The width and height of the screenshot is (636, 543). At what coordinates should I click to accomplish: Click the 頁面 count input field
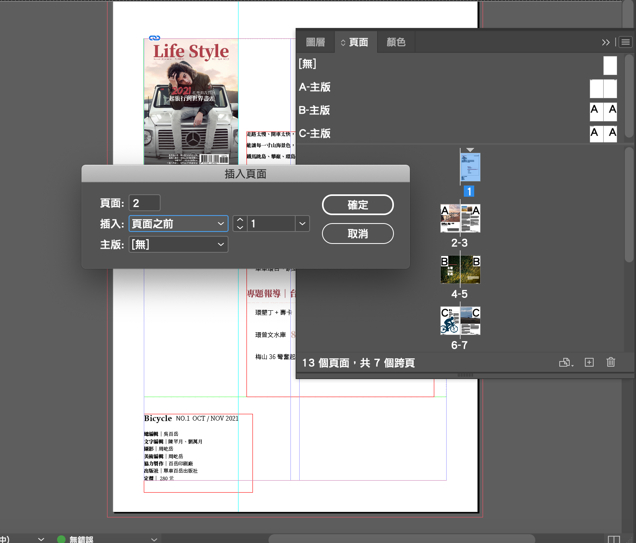(x=144, y=203)
